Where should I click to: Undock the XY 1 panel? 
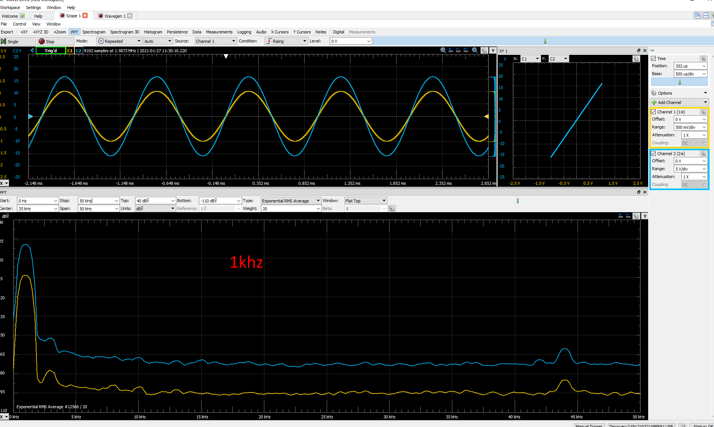pyautogui.click(x=638, y=50)
